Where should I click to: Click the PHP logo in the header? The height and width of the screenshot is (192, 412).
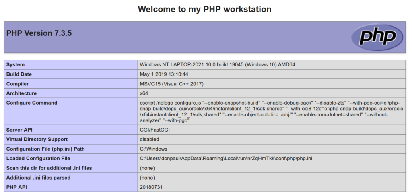[x=377, y=37]
